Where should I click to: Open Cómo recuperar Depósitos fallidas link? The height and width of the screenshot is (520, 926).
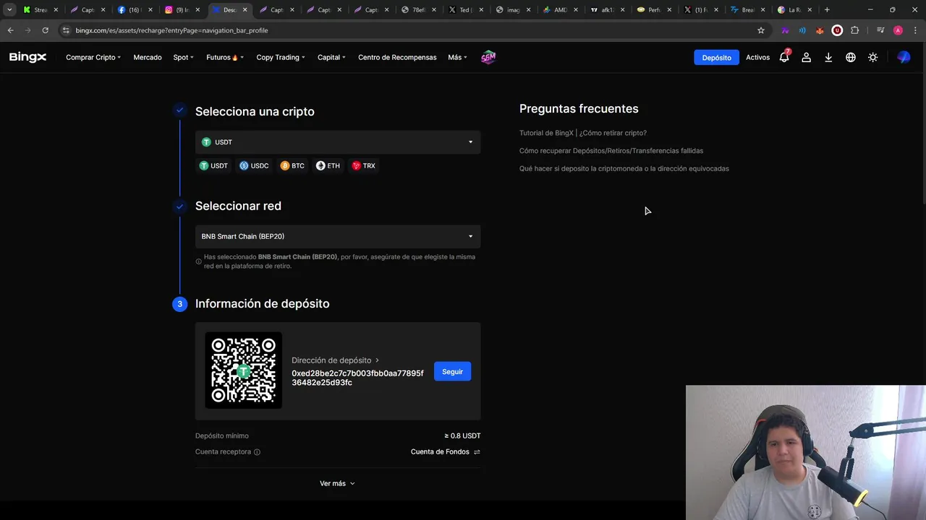611,151
